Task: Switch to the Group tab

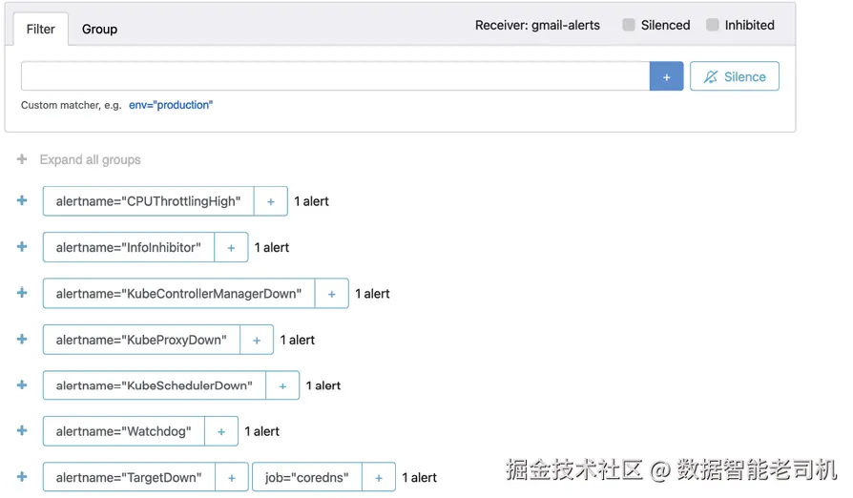Action: 99,30
